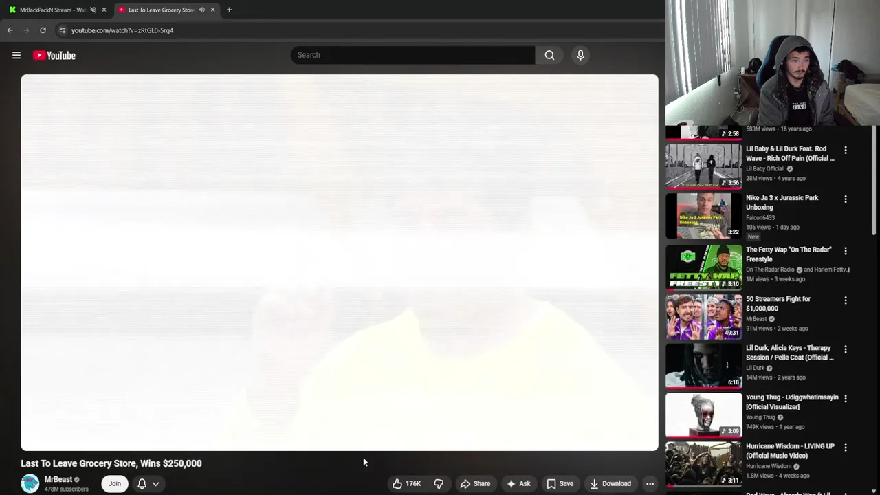This screenshot has width=880, height=495.
Task: Open title 'Lil Baby & Lil Durk Feat. Rod Wave'
Action: coord(790,153)
